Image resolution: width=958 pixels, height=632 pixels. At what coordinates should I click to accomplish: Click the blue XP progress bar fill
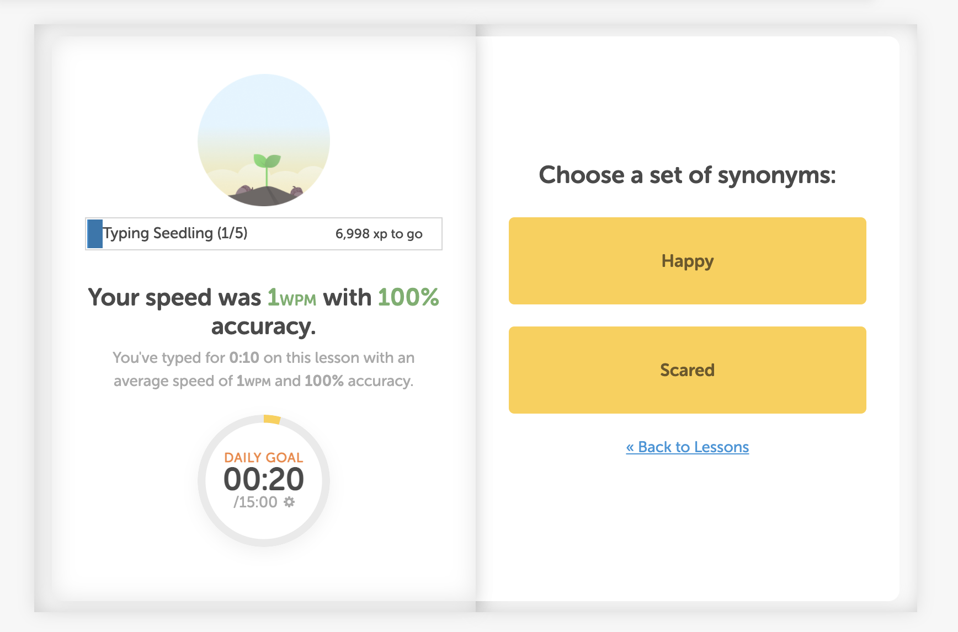(95, 234)
